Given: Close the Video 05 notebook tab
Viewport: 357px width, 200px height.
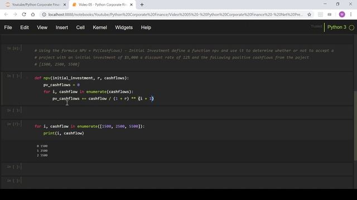Looking at the screenshot, I should tap(132, 4).
